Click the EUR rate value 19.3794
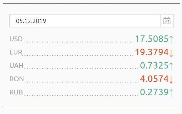This screenshot has height=114, width=182. (x=152, y=52)
